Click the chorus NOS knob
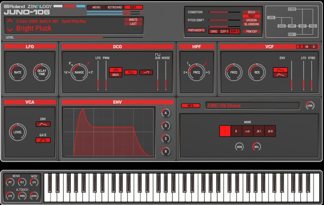Image resolution: width=324 pixels, height=205 pixels. point(239,147)
